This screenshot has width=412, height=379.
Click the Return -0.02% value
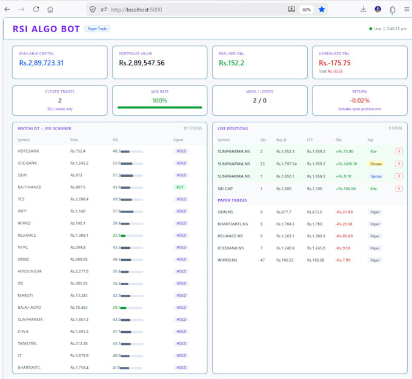[x=359, y=101]
